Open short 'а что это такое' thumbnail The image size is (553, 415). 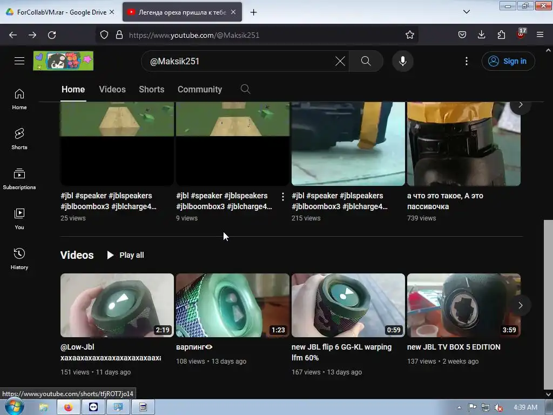464,144
